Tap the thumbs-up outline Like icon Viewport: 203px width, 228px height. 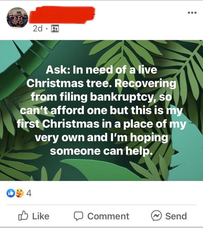(23, 215)
